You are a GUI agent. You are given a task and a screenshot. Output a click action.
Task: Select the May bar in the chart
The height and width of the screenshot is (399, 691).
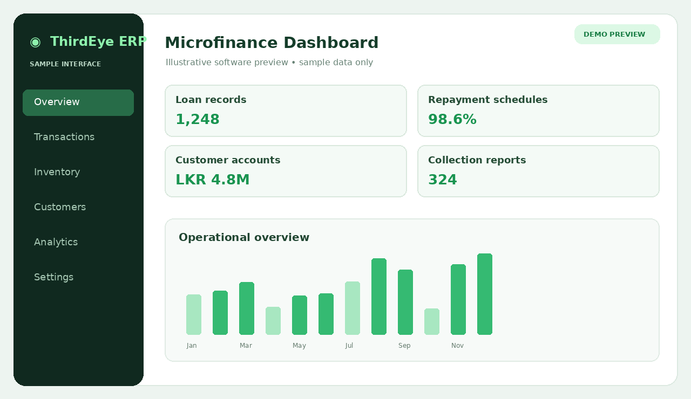[300, 315]
